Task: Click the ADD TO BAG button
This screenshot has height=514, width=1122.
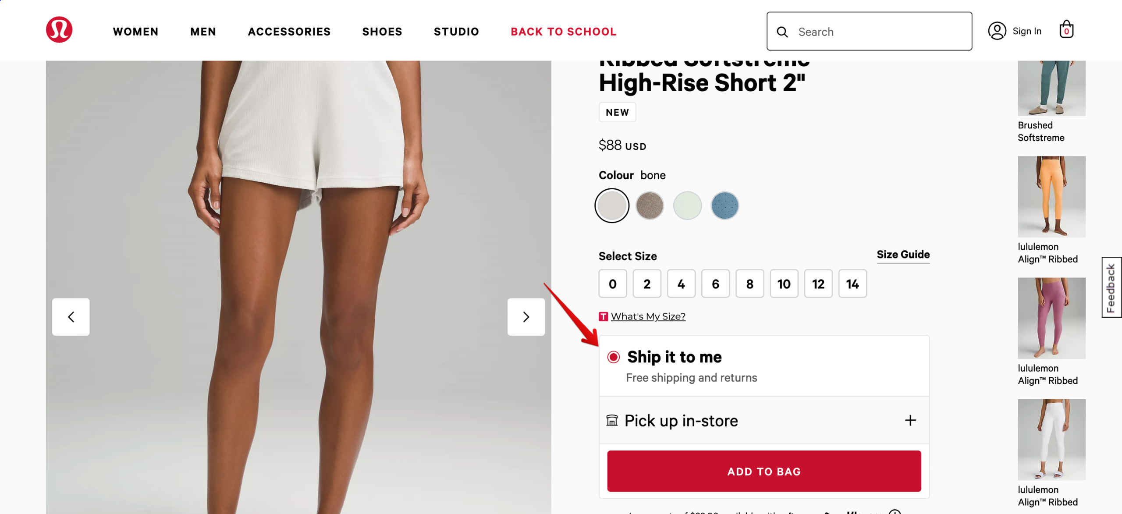Action: click(764, 471)
